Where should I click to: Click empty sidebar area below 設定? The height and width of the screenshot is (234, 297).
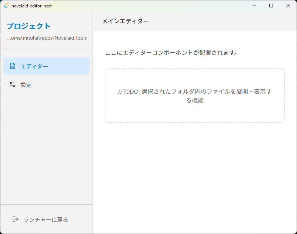click(46, 148)
